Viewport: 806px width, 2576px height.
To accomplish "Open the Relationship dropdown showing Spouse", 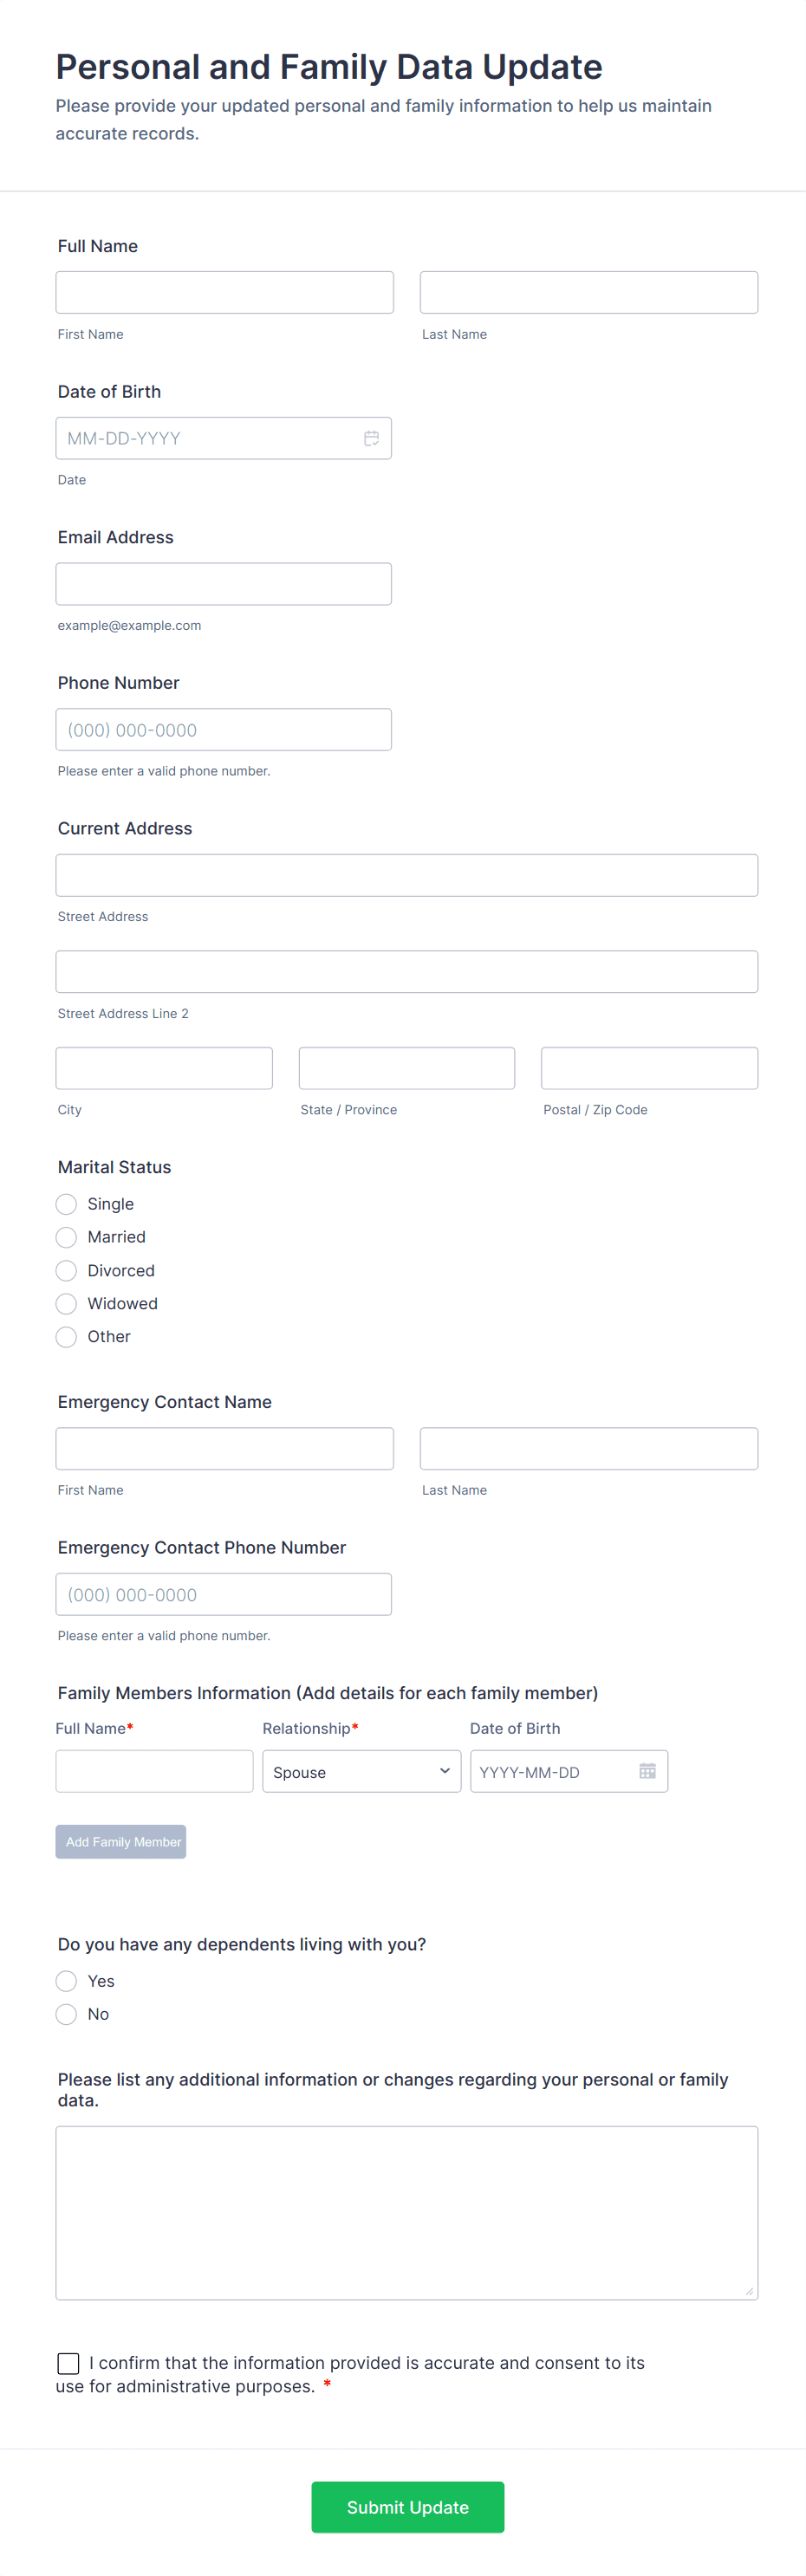I will [x=361, y=1771].
